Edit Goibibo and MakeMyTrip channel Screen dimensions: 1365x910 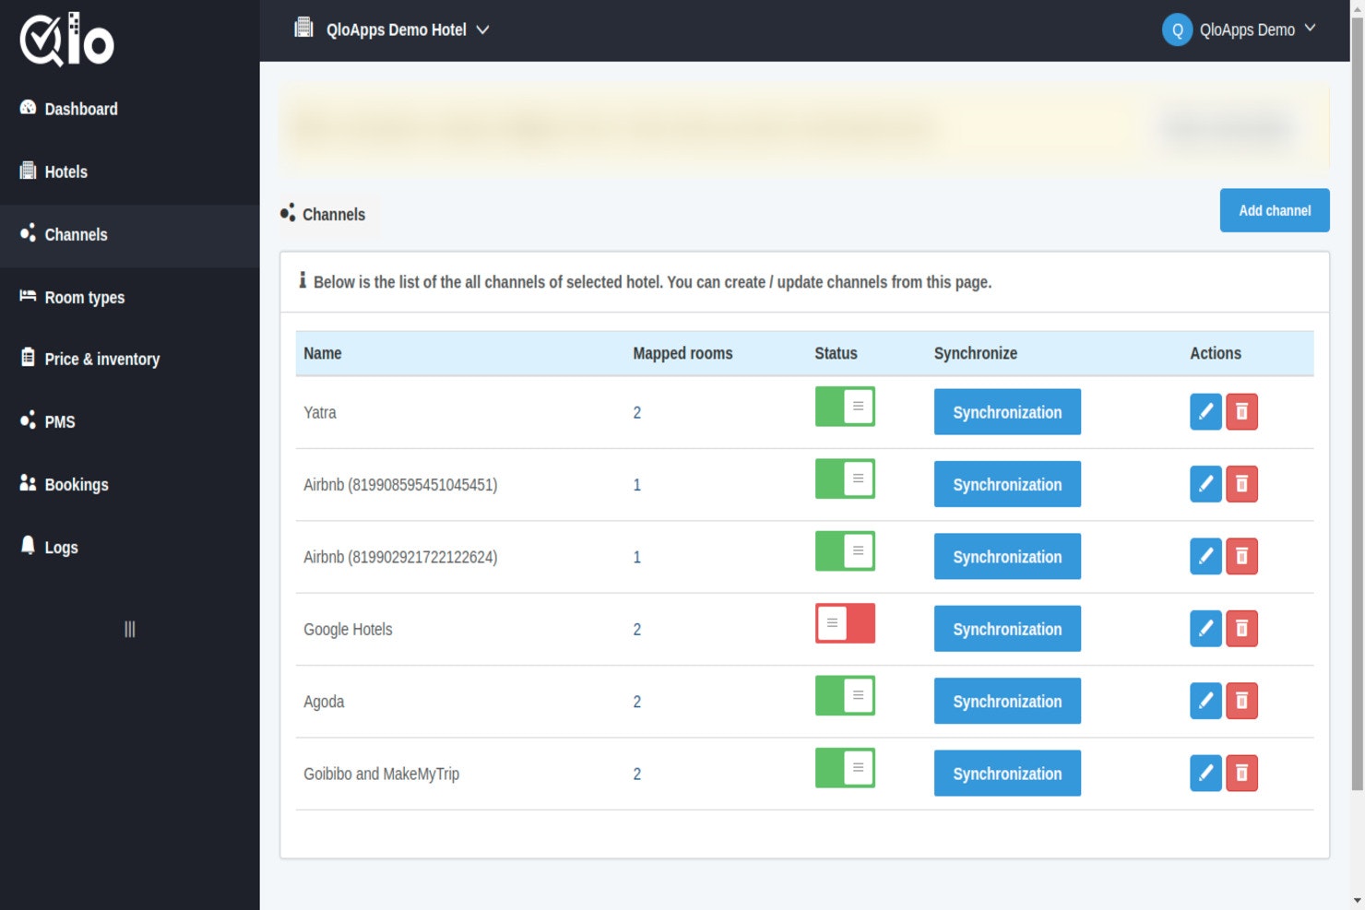(x=1205, y=774)
